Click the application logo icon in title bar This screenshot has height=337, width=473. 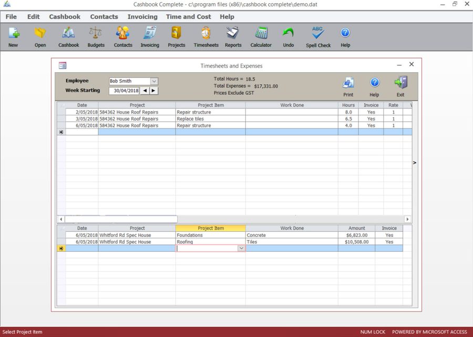[7, 4]
